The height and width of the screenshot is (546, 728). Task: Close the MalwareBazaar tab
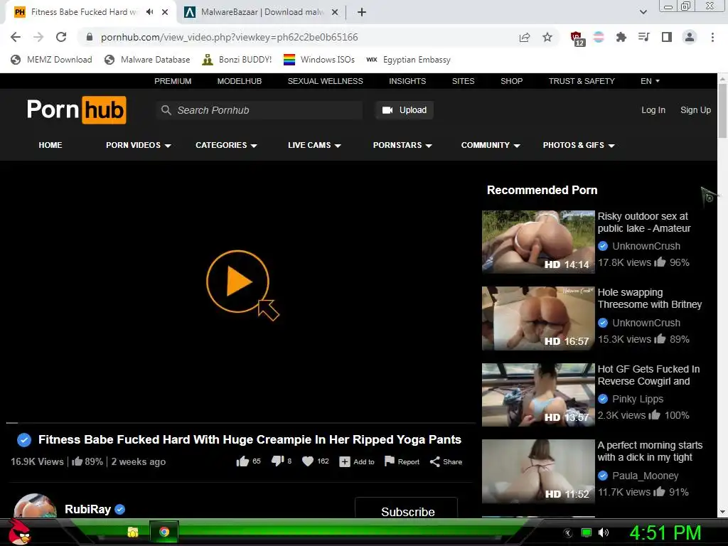[335, 12]
